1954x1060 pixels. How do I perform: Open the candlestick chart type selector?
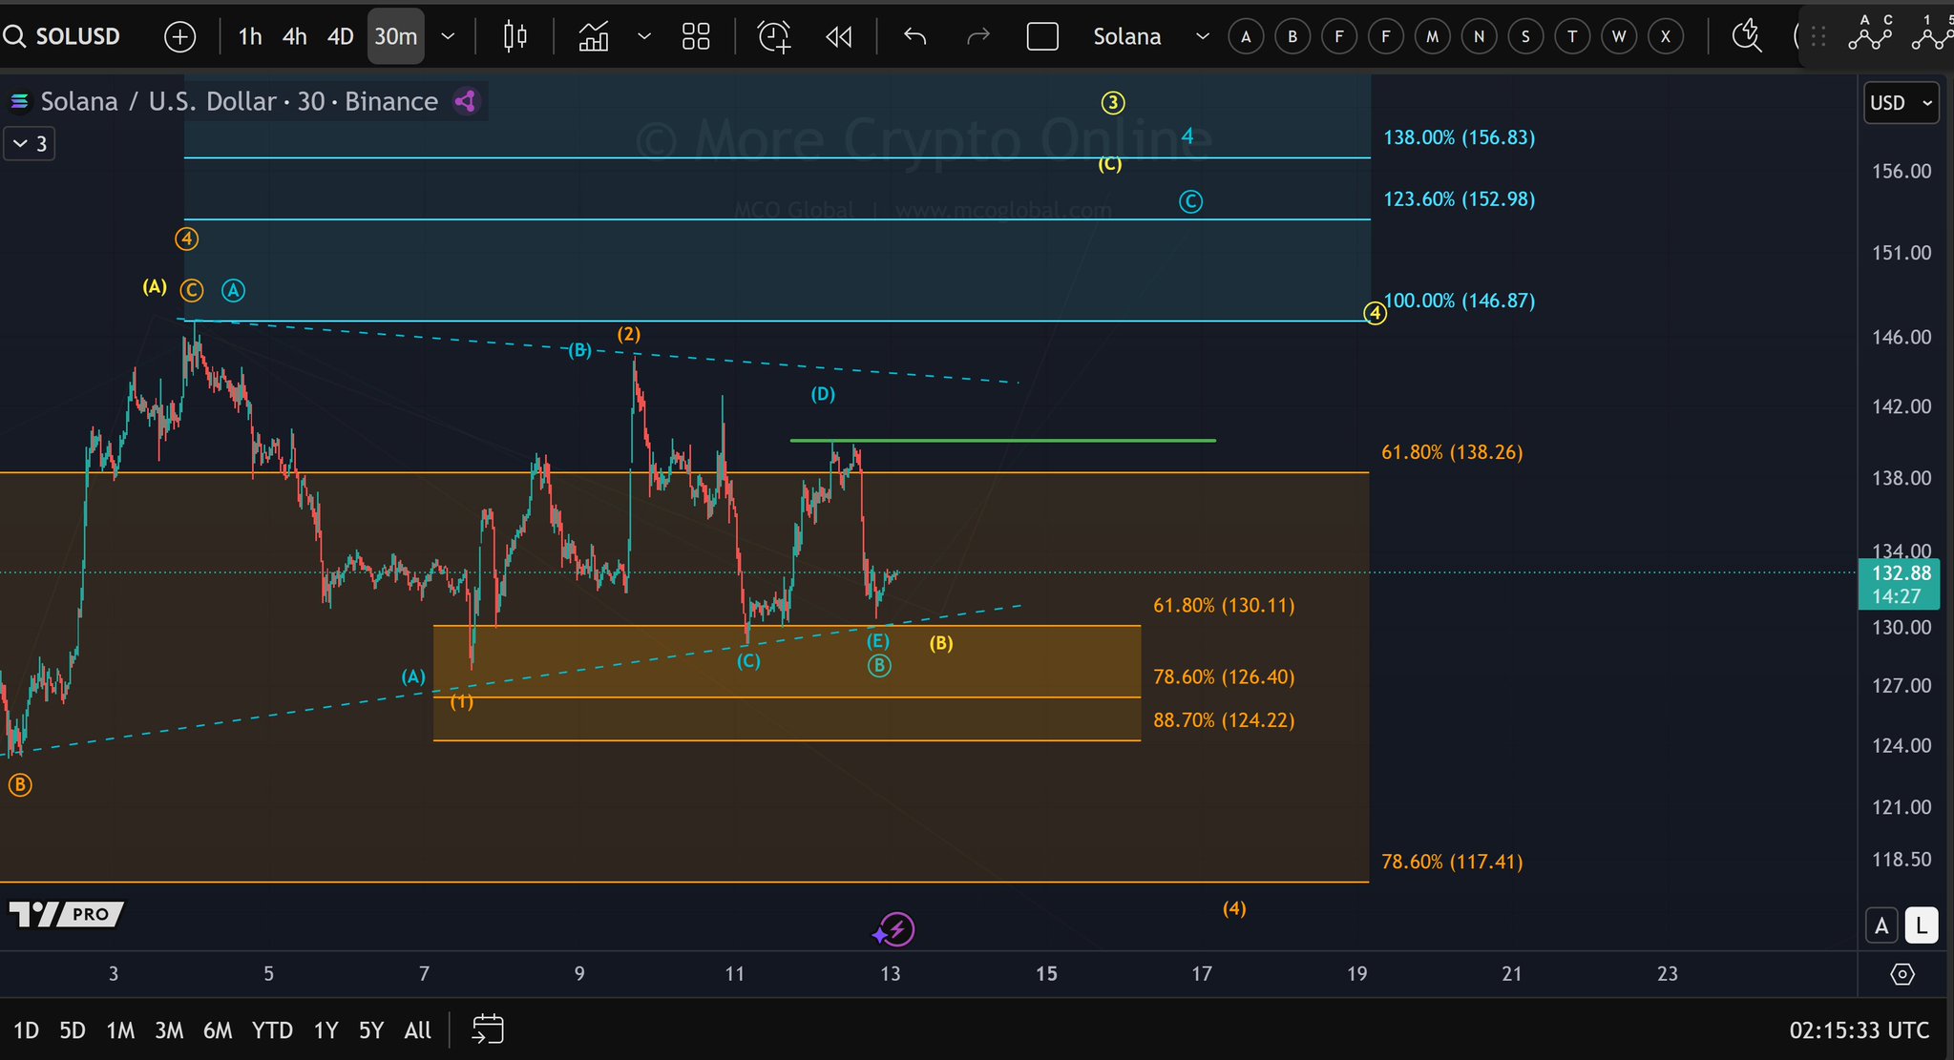[515, 36]
